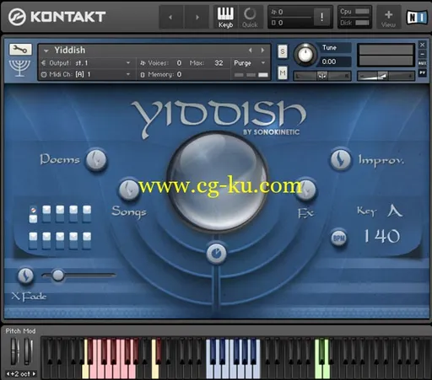Screen dimensions: 432x380
Task: Toggle Mute M button
Action: tap(283, 73)
